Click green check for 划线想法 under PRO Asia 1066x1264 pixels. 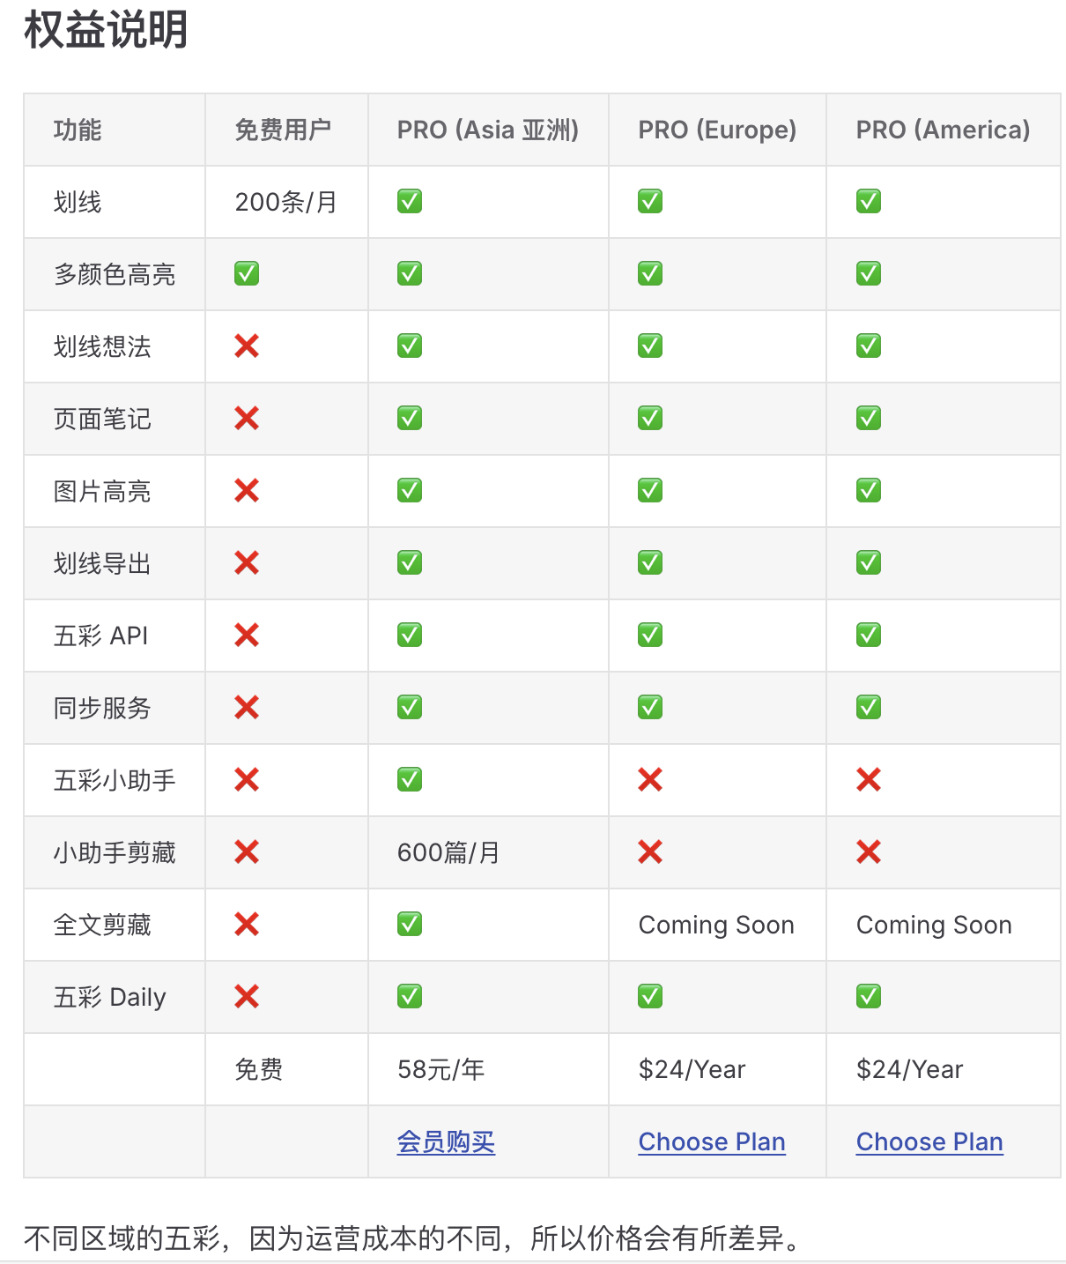(410, 346)
